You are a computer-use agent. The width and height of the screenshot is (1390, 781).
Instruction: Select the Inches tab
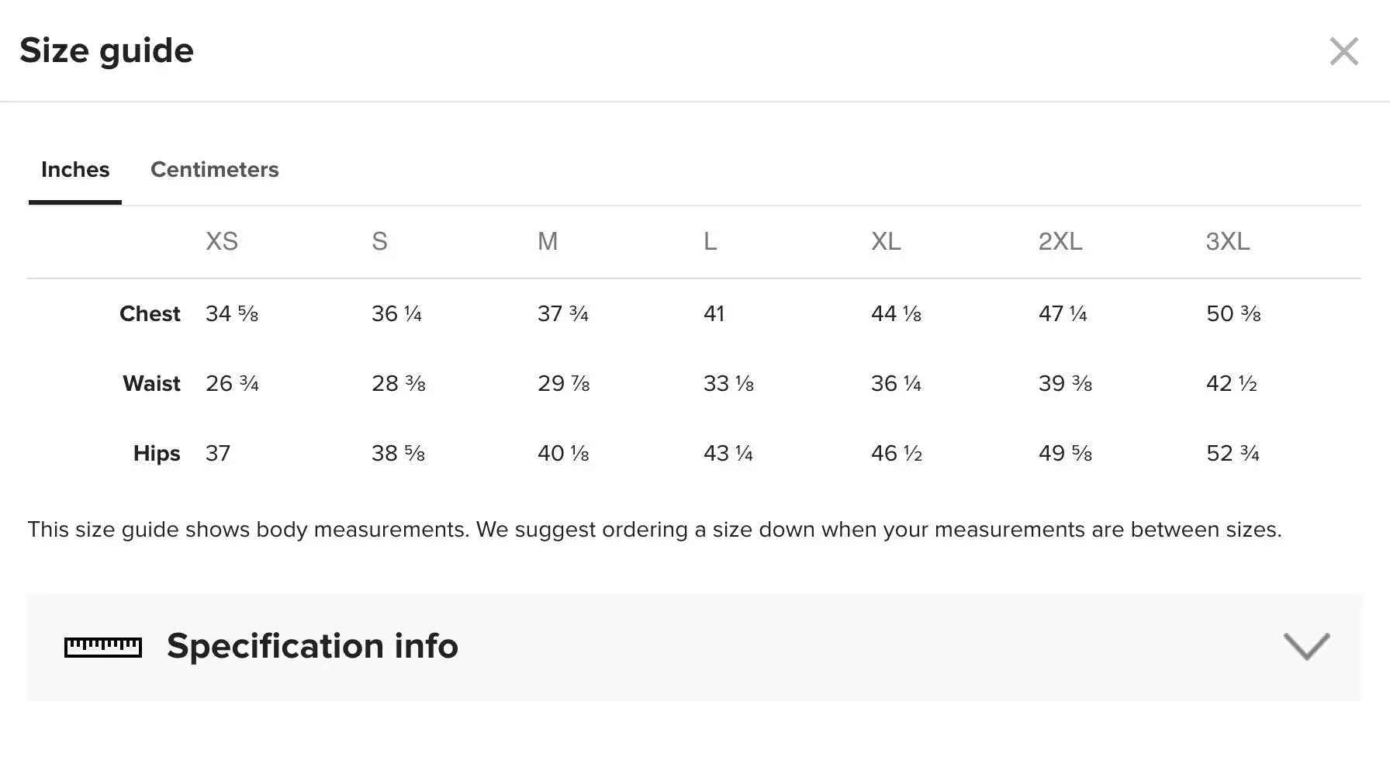[75, 170]
